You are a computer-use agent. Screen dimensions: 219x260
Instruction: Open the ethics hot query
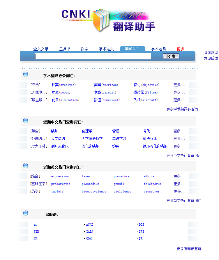(149, 176)
